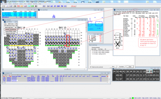Image resolution: width=161 pixels, height=99 pixels.
Task: Open the GZ stability curve toolbar icon
Action: (52, 6)
